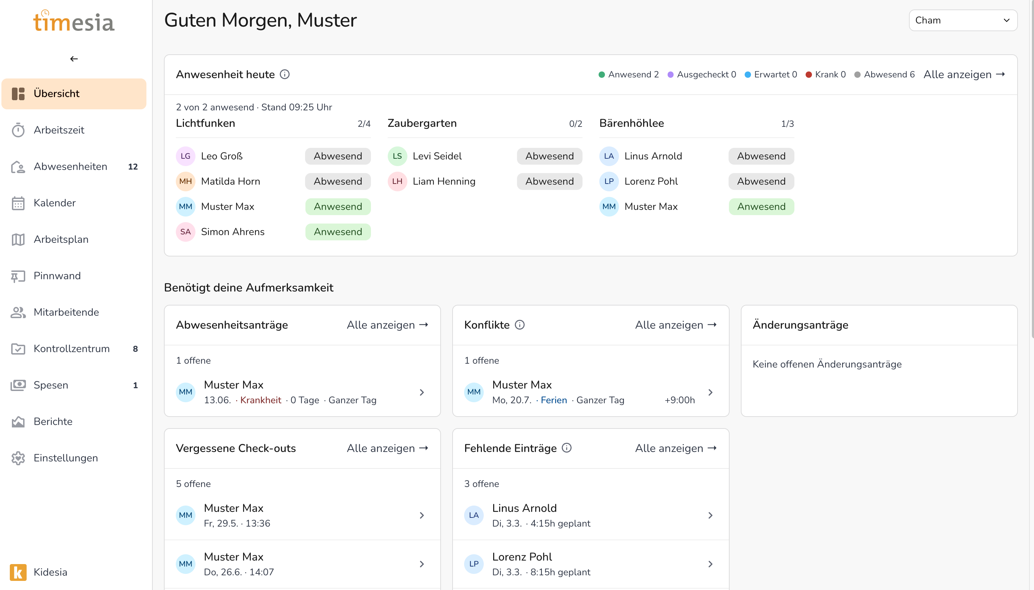Viewport: 1034px width, 590px height.
Task: Open Spesen in the sidebar
Action: pos(74,385)
